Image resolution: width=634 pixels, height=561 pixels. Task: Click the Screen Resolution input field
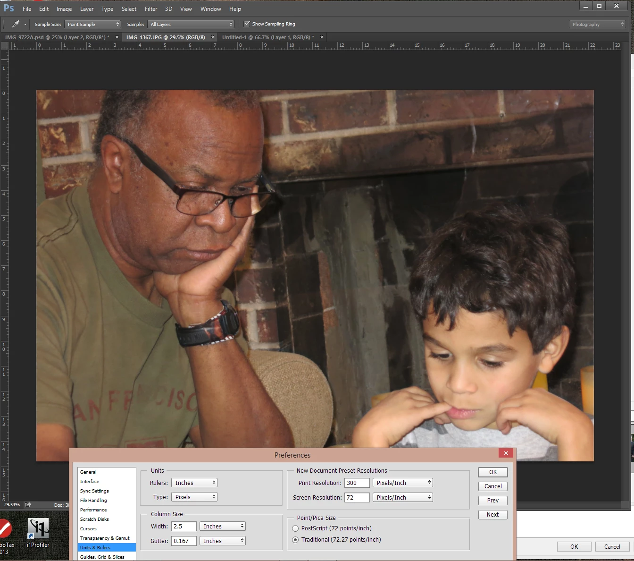click(357, 497)
